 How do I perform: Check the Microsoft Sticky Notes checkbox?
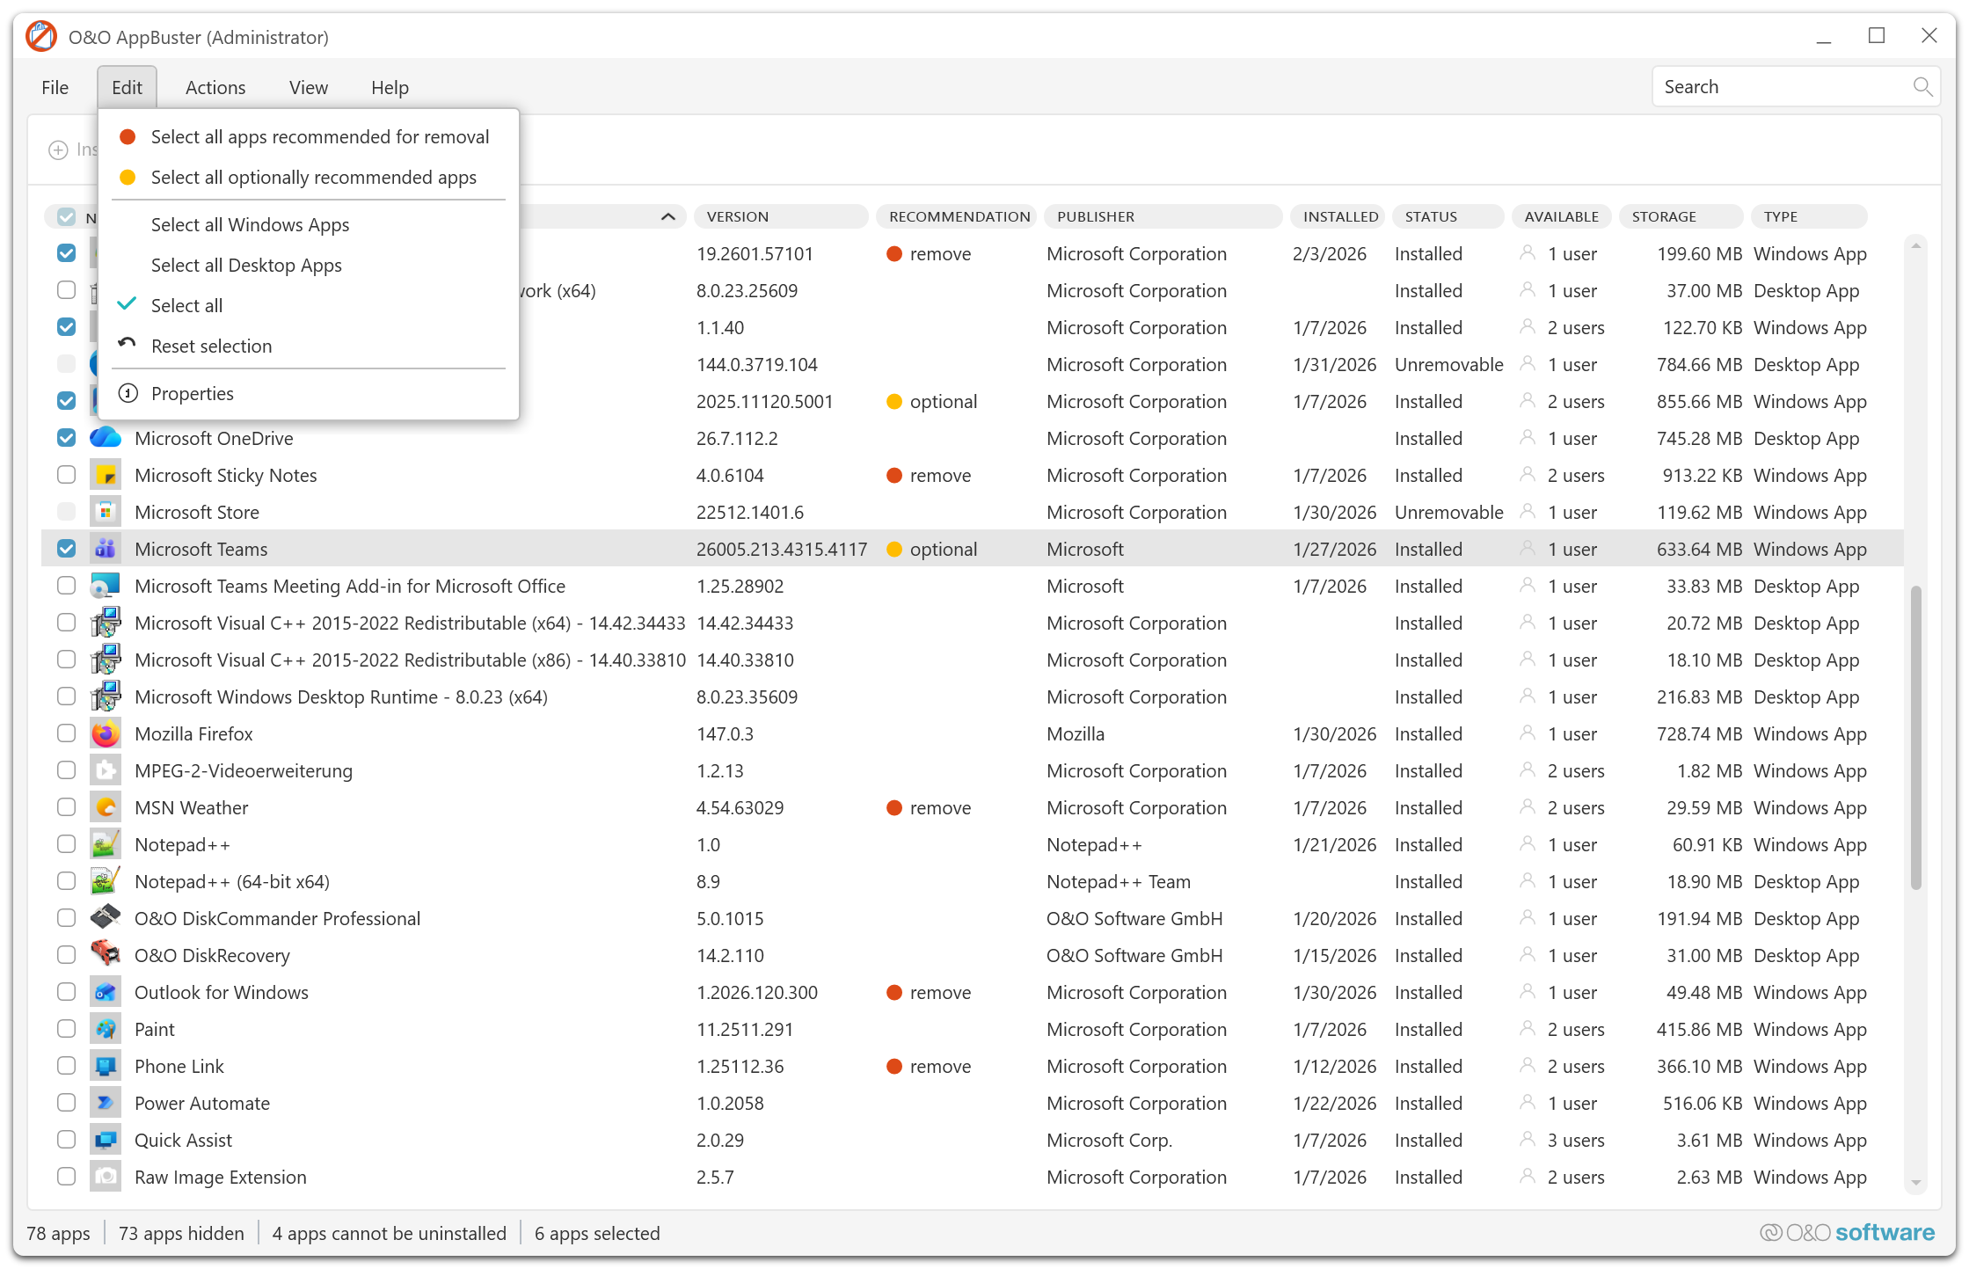coord(66,475)
